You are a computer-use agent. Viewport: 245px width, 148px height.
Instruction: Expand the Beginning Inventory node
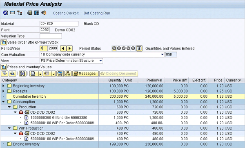[3, 86]
